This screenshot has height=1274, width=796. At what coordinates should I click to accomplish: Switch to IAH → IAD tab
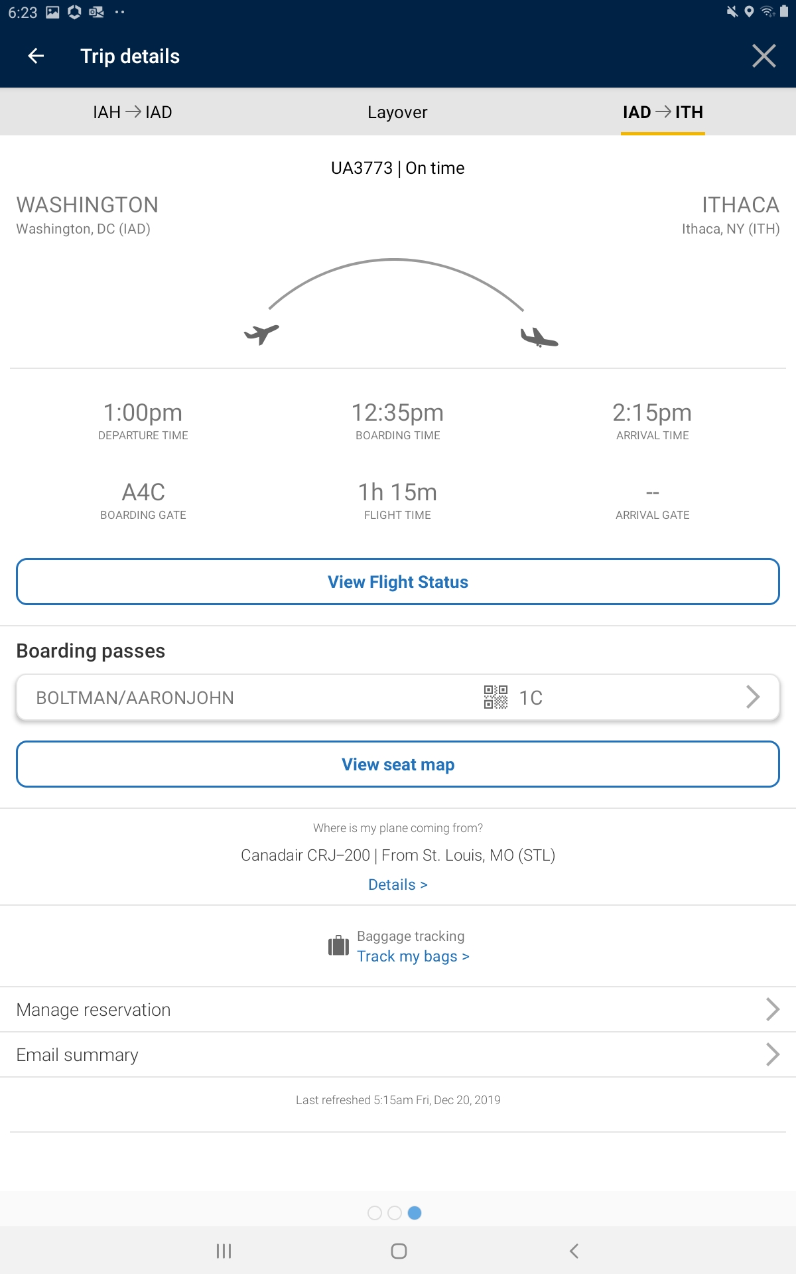(x=133, y=112)
